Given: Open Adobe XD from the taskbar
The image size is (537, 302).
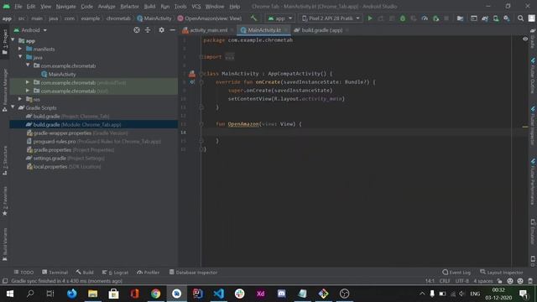Looking at the screenshot, I should [x=260, y=294].
